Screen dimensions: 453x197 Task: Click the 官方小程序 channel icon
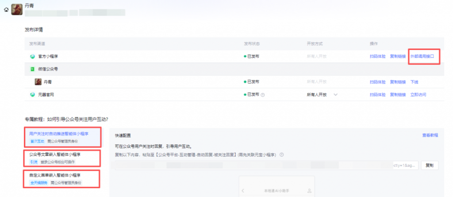point(32,57)
